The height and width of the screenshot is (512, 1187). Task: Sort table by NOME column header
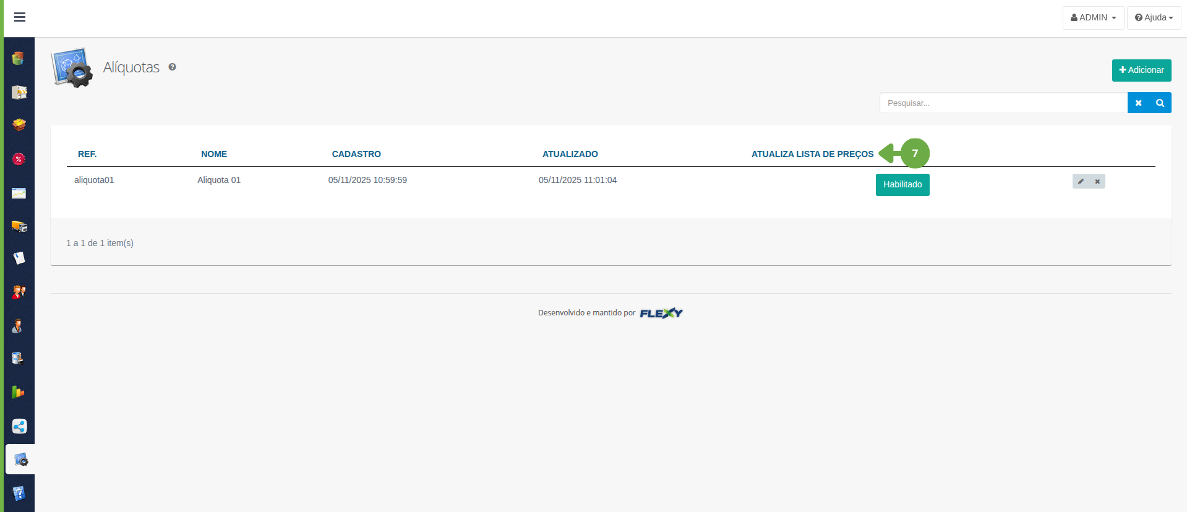click(214, 154)
